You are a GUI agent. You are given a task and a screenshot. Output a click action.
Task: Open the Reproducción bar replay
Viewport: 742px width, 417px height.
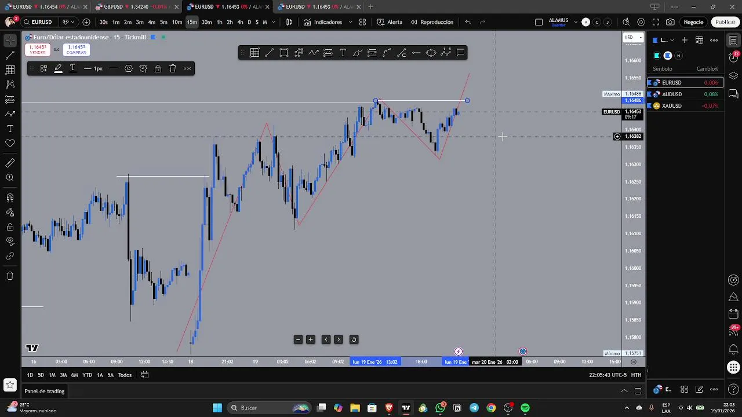[432, 22]
